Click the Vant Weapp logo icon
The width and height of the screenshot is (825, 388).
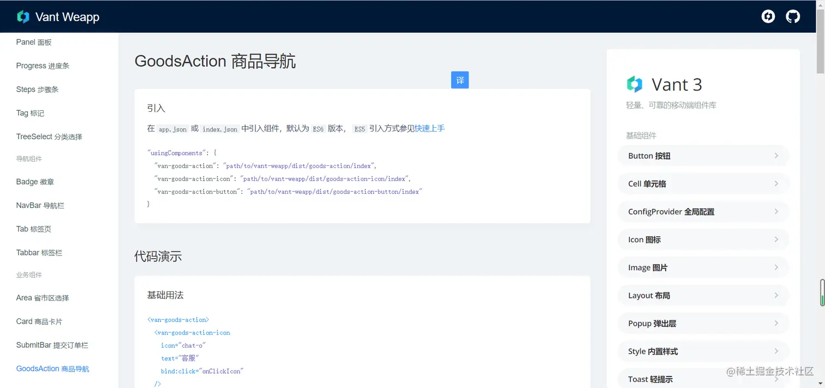pos(23,17)
